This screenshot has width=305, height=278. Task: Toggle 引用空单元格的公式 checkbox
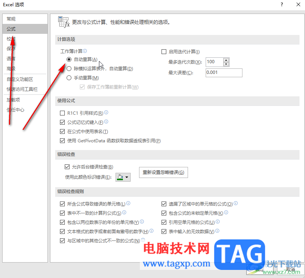[x=164, y=222]
